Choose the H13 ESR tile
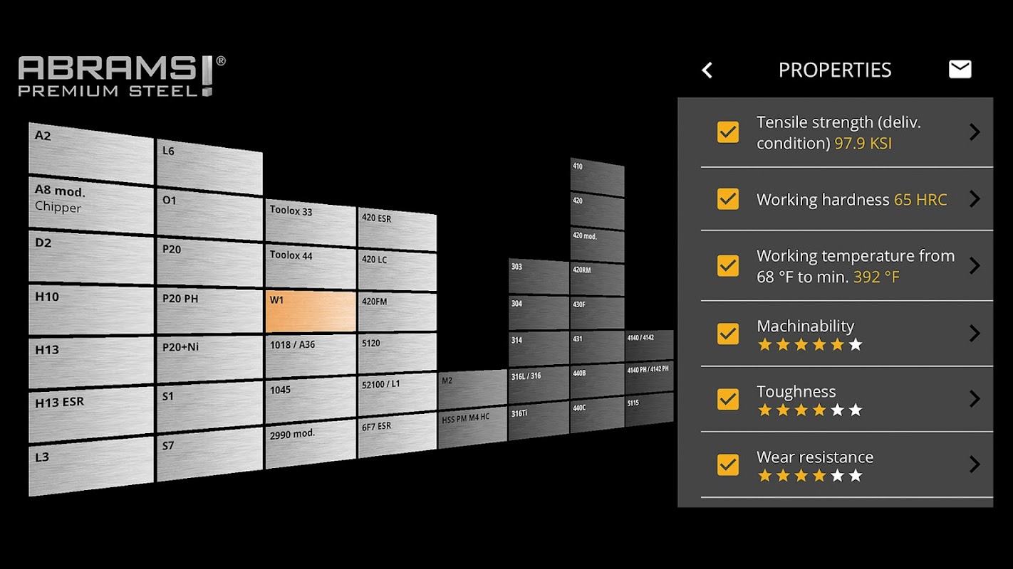The width and height of the screenshot is (1013, 569). pyautogui.click(x=90, y=414)
